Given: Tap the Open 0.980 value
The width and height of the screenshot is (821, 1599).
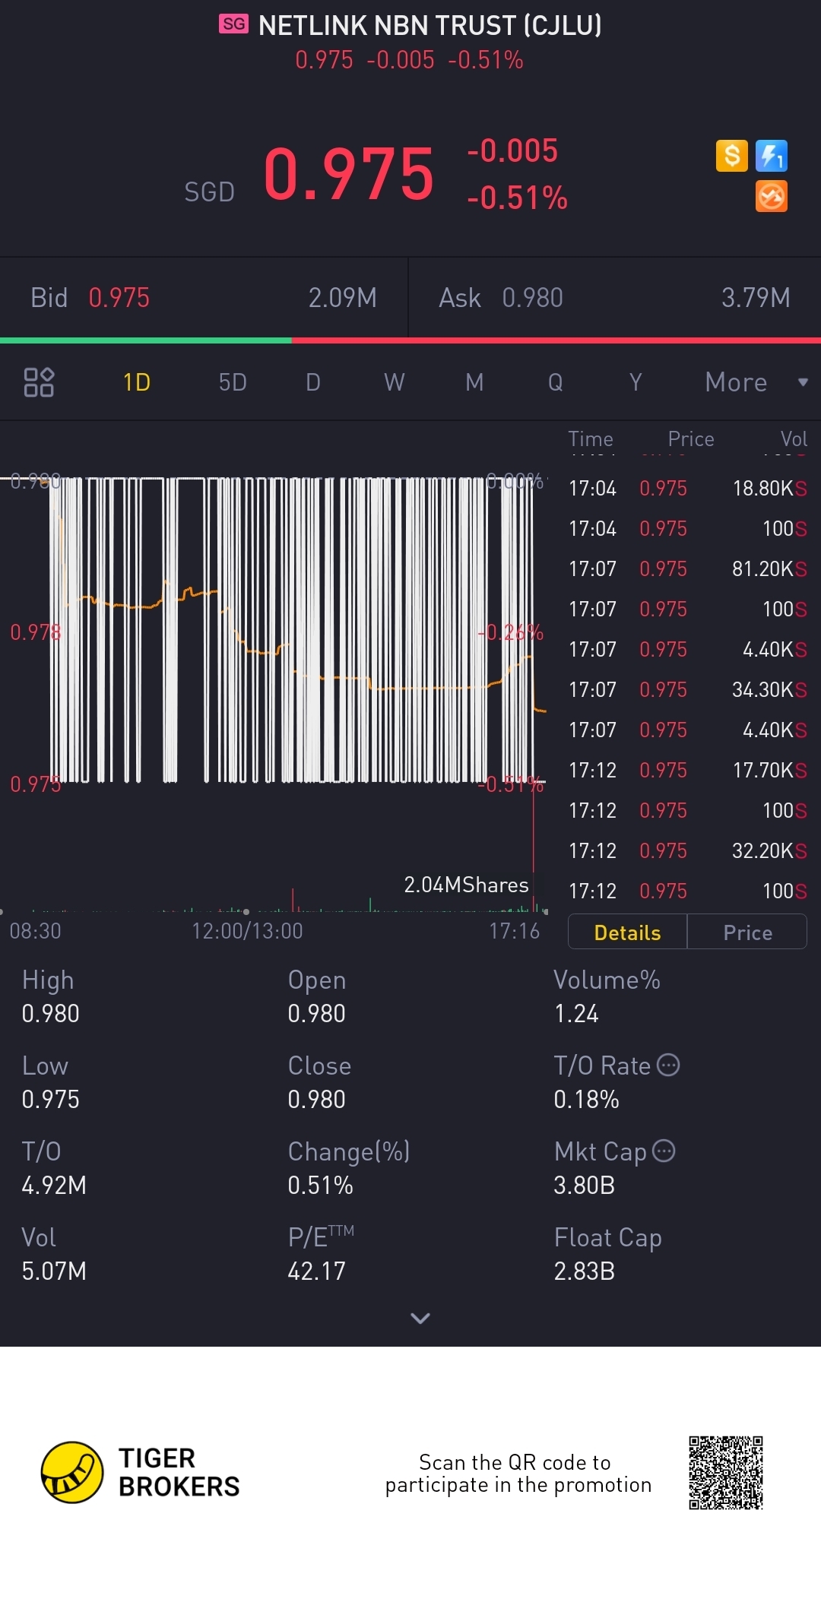Looking at the screenshot, I should pos(316,1013).
